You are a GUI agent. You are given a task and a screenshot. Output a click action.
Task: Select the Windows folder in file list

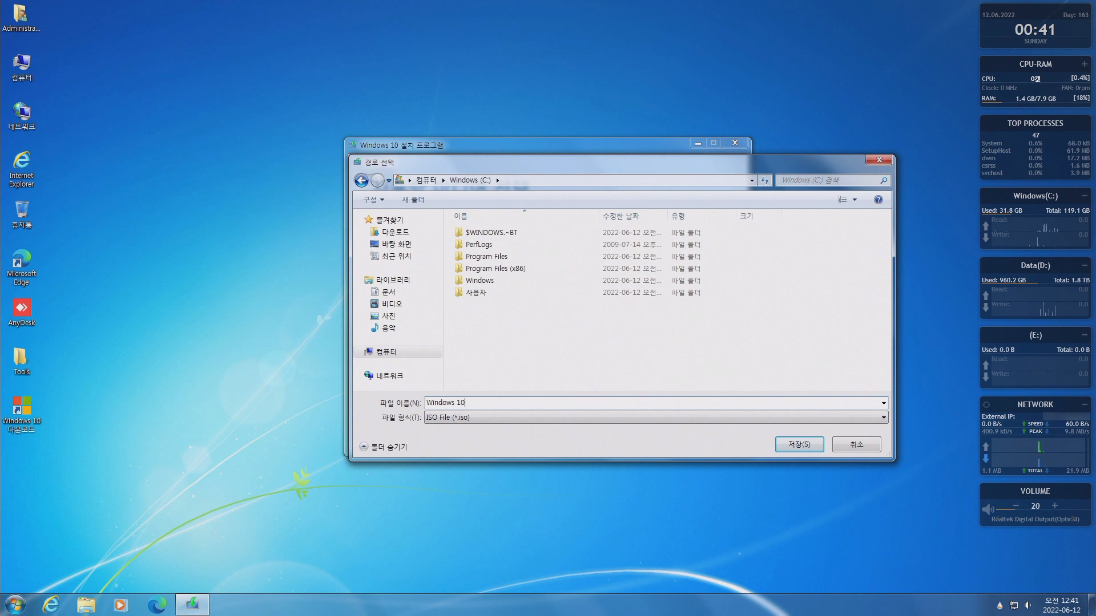pyautogui.click(x=479, y=281)
